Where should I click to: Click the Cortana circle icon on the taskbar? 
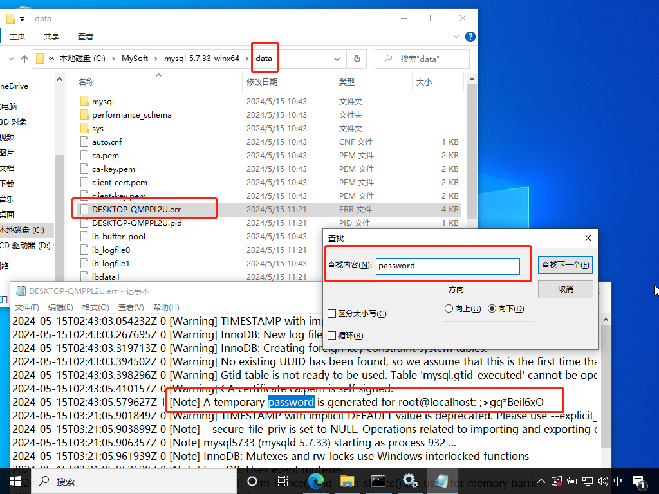click(x=252, y=480)
